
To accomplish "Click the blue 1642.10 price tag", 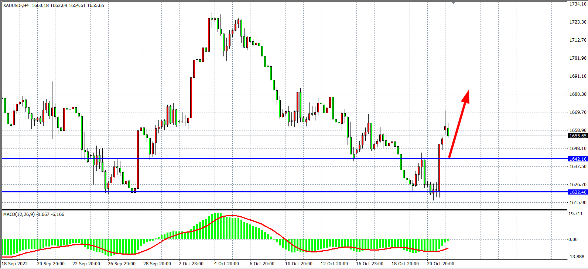I will (577, 159).
